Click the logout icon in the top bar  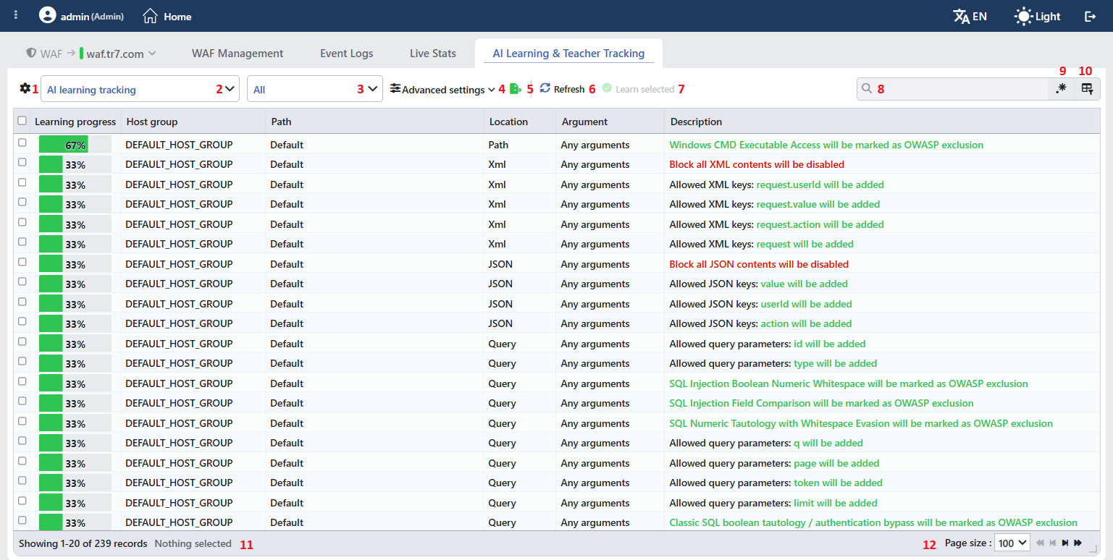1090,16
